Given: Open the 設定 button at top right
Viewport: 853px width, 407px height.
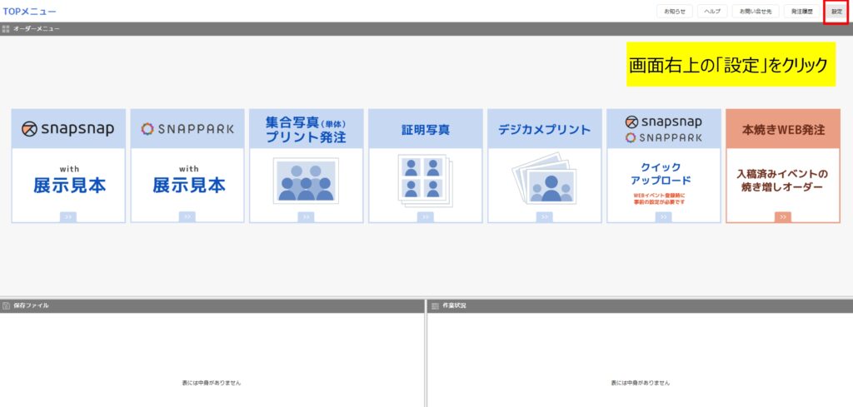Looking at the screenshot, I should 836,12.
